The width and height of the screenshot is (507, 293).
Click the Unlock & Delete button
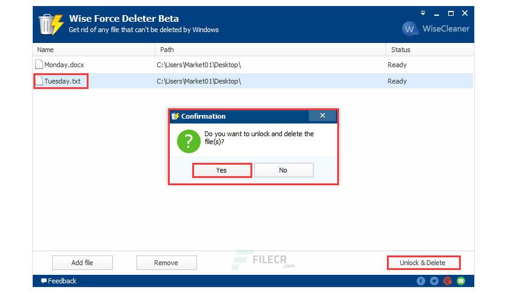pyautogui.click(x=423, y=263)
